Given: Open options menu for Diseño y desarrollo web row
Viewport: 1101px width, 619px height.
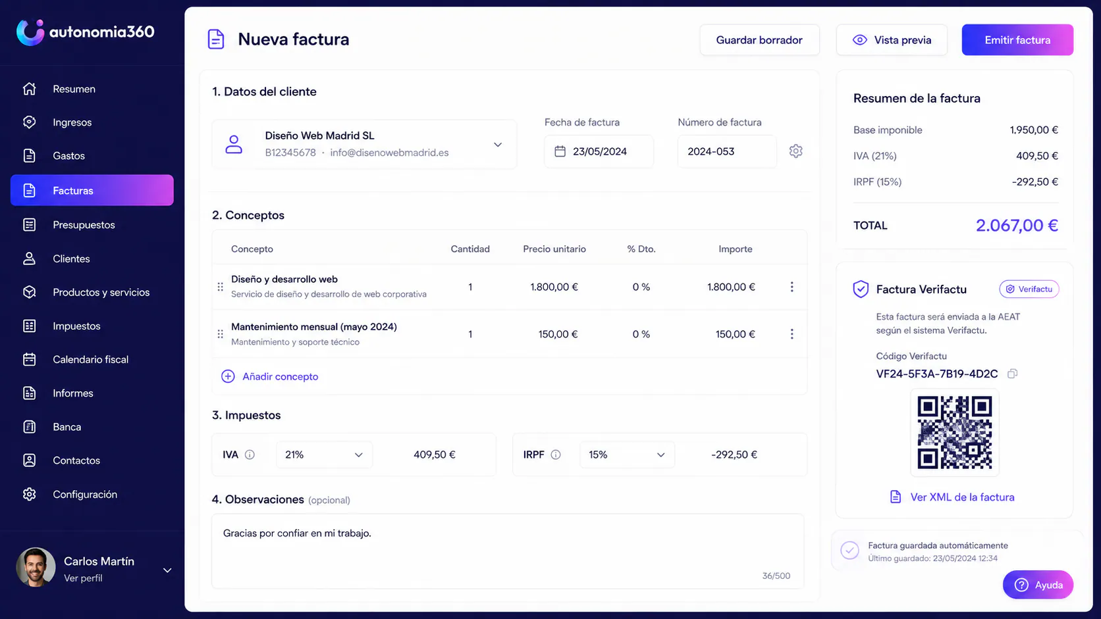Looking at the screenshot, I should tap(792, 287).
